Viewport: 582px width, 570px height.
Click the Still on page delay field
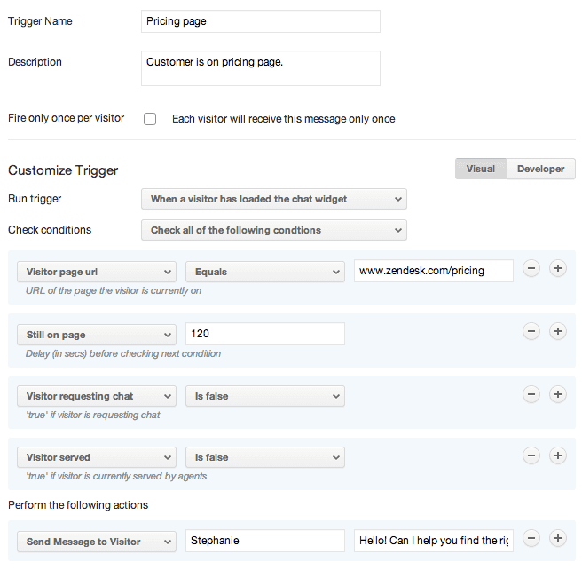pos(264,334)
